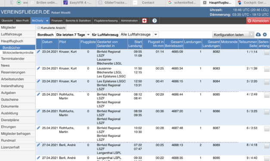Open the Konfiguration laden dropdown

233,35
